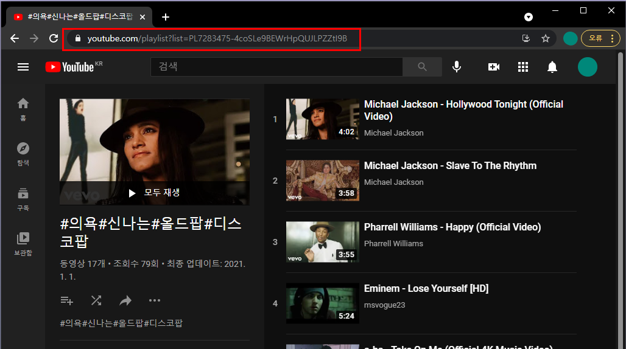Share the playlist with the arrow icon
This screenshot has height=349, width=626.
[125, 300]
